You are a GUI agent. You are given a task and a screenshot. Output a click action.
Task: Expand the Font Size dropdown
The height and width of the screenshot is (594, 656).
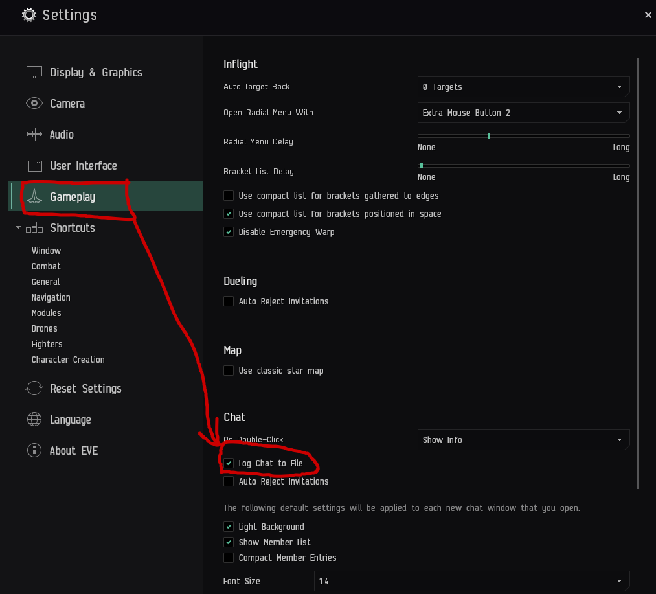click(x=471, y=581)
